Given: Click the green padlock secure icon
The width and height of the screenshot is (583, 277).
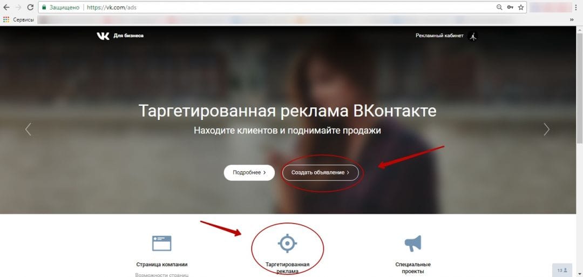Looking at the screenshot, I should [44, 8].
